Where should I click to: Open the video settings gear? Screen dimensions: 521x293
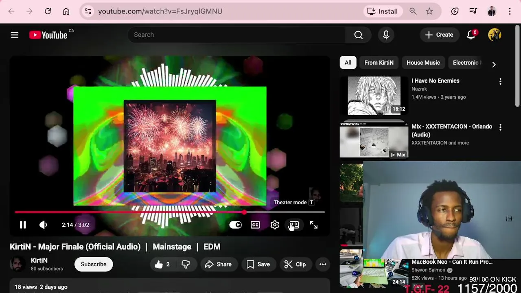(275, 225)
